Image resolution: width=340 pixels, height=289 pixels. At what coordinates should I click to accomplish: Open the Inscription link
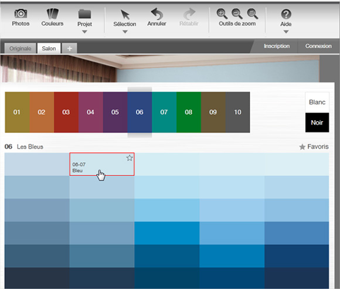click(x=277, y=46)
